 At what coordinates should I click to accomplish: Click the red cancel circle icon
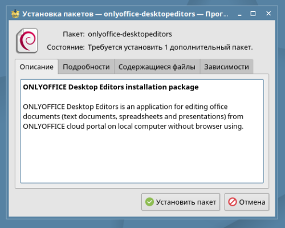click(x=233, y=202)
